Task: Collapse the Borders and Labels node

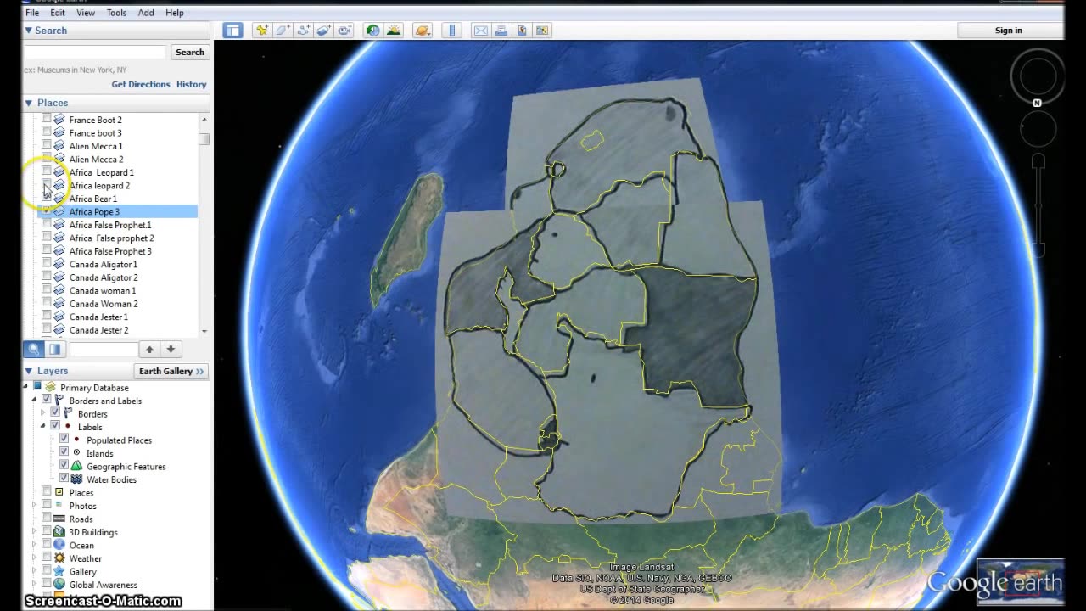Action: (x=35, y=401)
